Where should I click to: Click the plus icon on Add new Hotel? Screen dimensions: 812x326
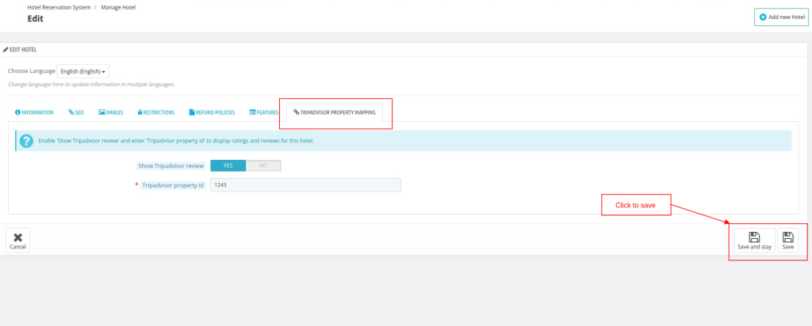763,17
